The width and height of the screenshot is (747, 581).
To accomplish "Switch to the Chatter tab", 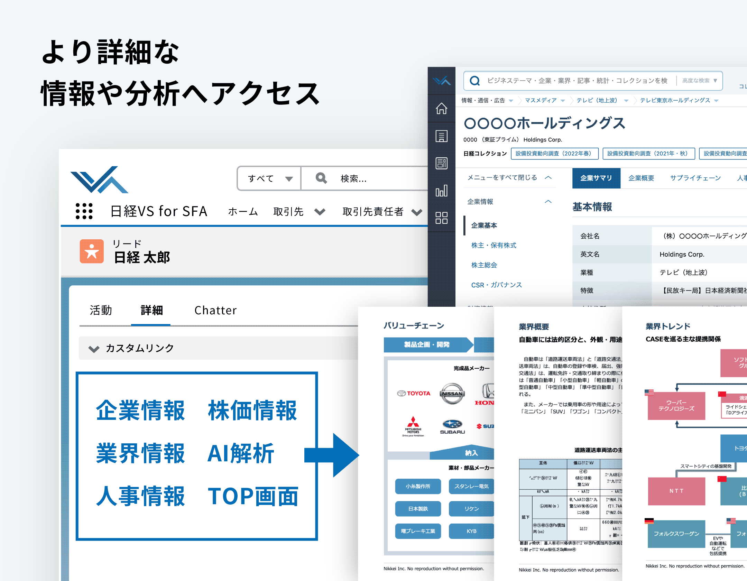I will point(215,310).
